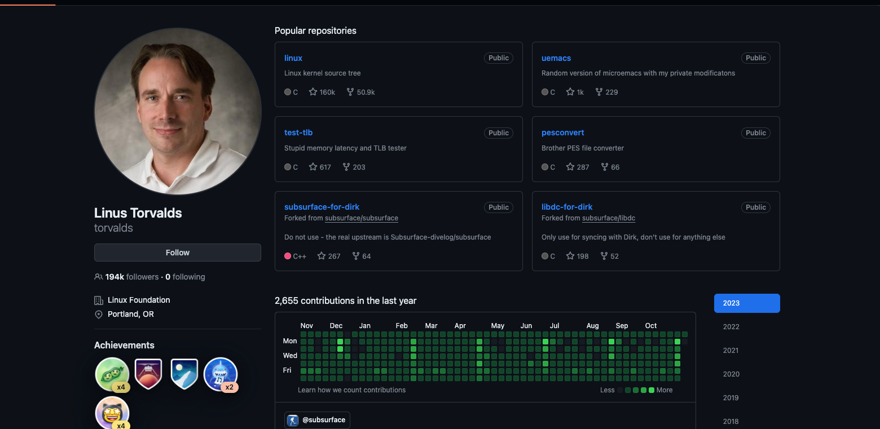Click the Brother PES file converter description
The height and width of the screenshot is (429, 880).
(x=583, y=148)
